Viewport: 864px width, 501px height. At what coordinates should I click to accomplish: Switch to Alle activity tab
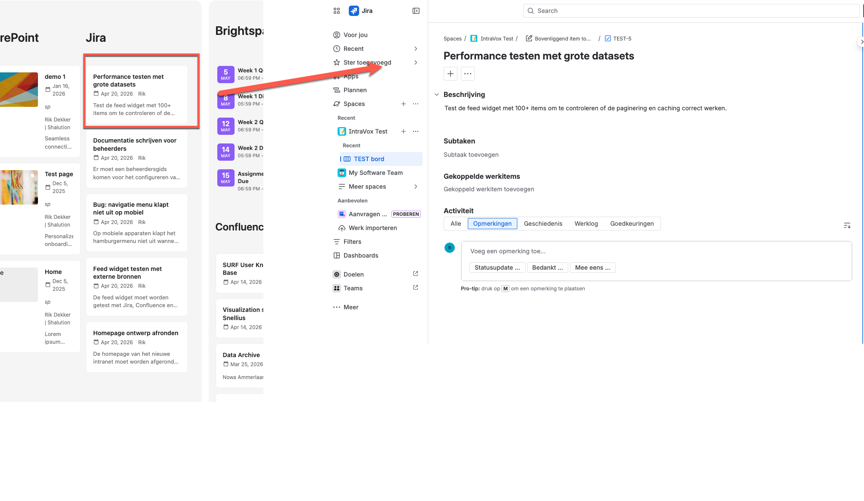[x=456, y=224]
